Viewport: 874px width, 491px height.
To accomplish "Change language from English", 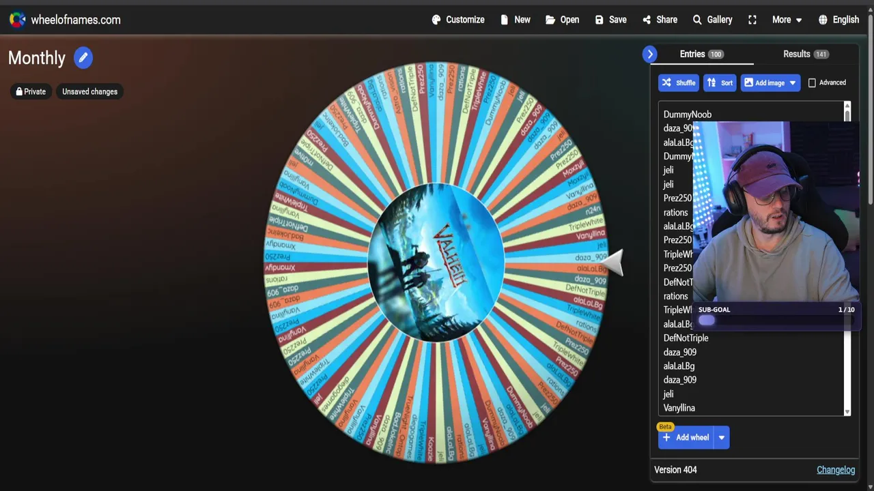I will pos(838,20).
